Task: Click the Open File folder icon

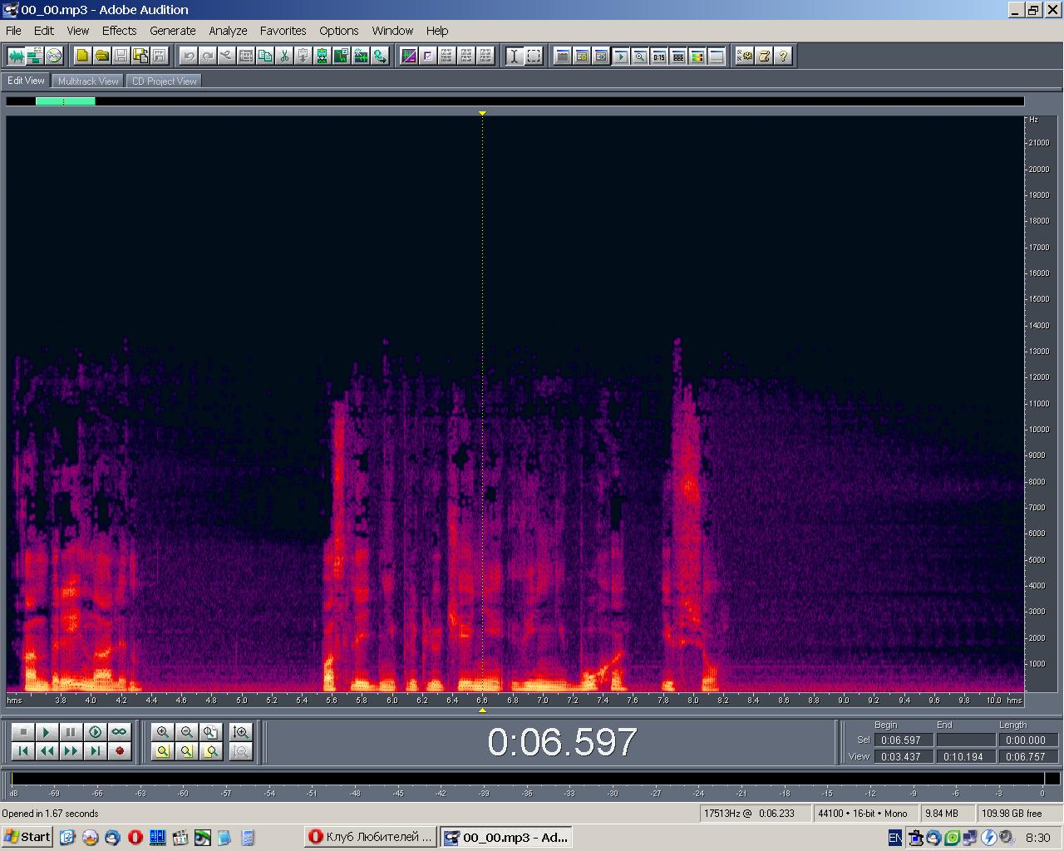Action: coord(101,56)
